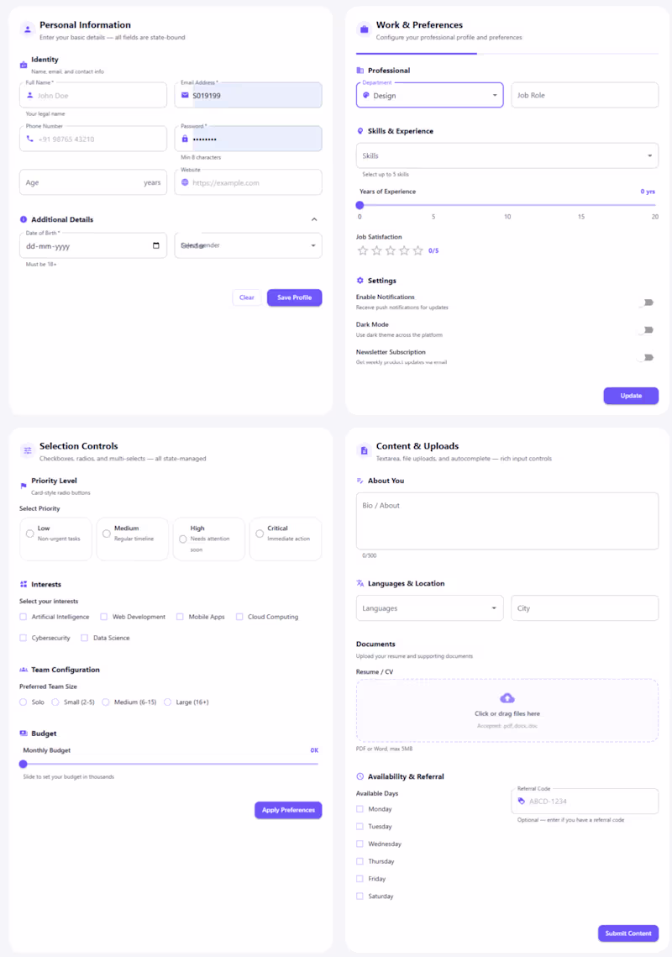This screenshot has width=672, height=957.
Task: Click the Save Profile button
Action: point(294,297)
